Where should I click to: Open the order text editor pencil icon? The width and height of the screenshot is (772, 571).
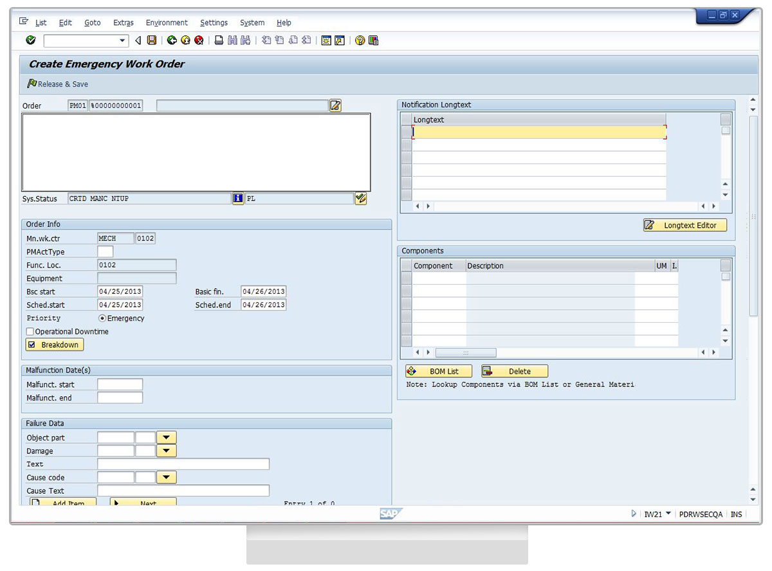tap(335, 105)
